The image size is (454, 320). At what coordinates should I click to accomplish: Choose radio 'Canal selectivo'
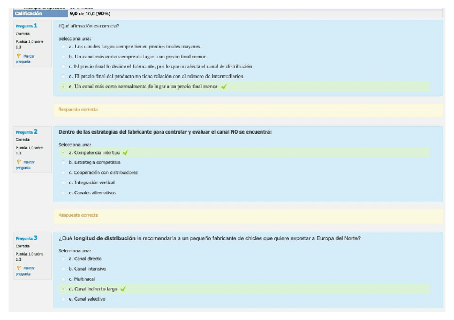(63, 299)
